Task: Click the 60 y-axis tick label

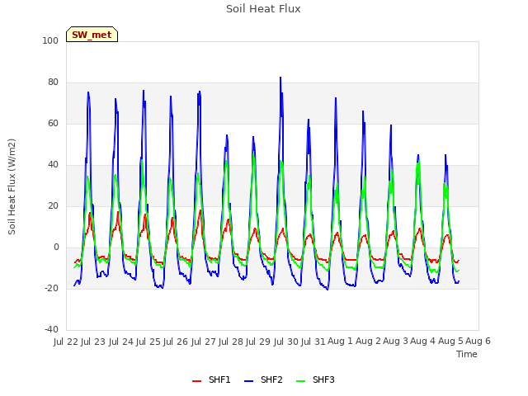Action: [x=53, y=124]
